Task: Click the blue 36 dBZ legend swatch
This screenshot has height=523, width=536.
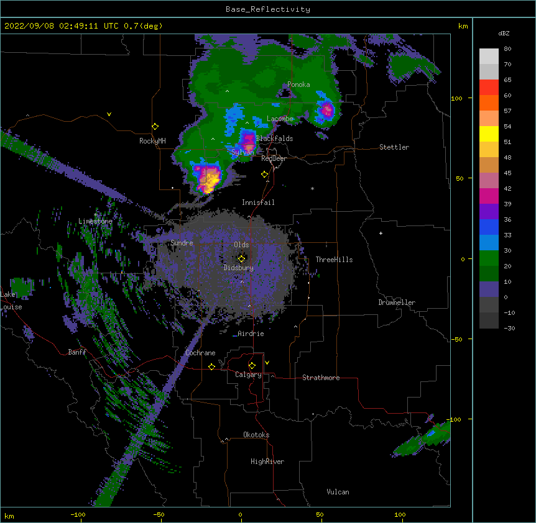Action: (489, 227)
